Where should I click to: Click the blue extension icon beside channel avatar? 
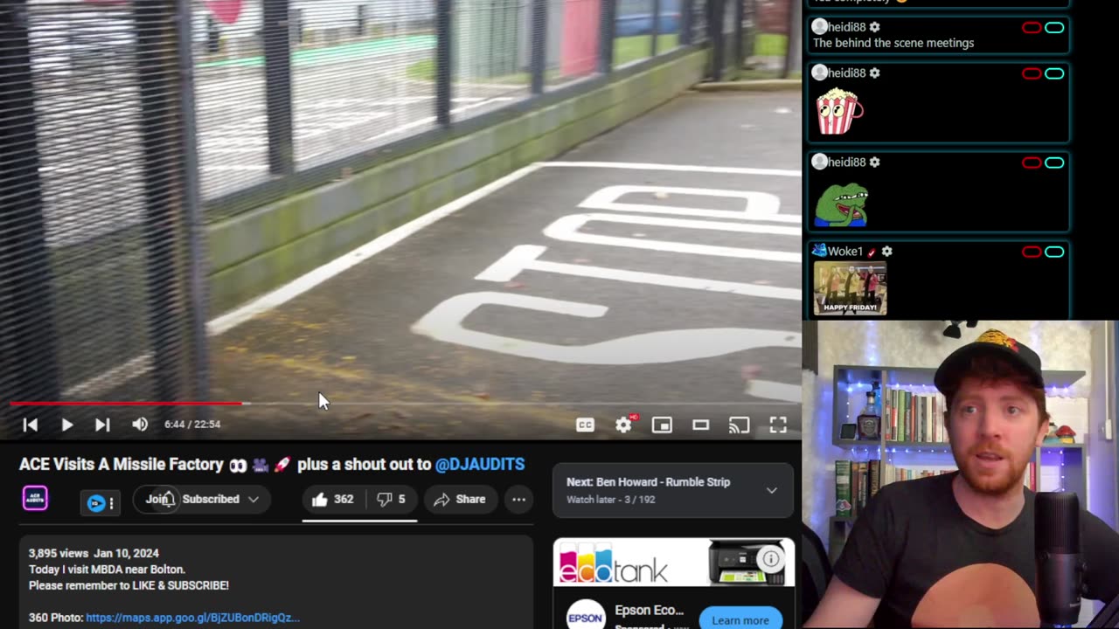pos(96,503)
